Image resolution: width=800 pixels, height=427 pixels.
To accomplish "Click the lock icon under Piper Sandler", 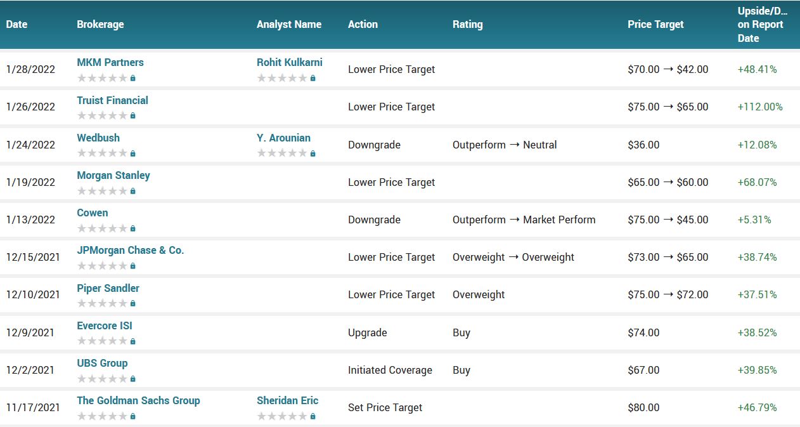I will click(132, 303).
